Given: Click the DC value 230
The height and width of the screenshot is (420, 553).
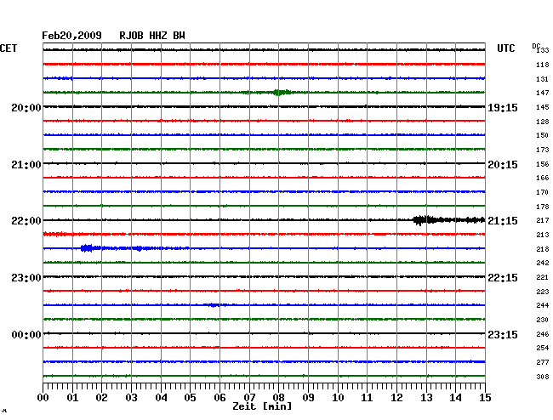Looking at the screenshot, I should (543, 320).
